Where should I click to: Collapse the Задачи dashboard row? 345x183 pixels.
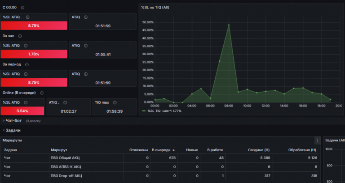pyautogui.click(x=4, y=130)
